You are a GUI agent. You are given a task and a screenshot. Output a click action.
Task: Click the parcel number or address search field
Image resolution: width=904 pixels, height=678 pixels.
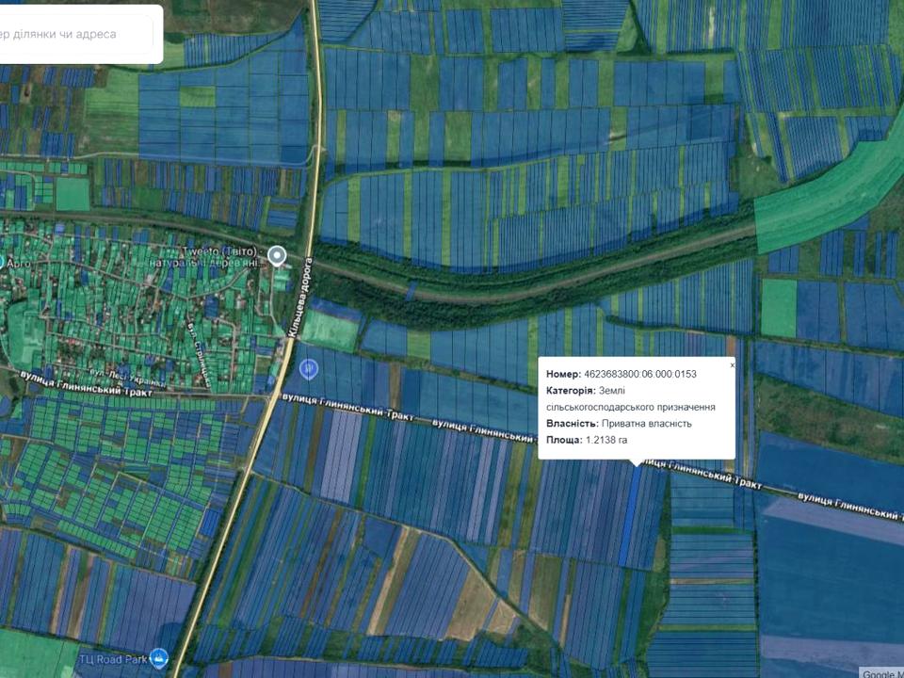pos(75,35)
